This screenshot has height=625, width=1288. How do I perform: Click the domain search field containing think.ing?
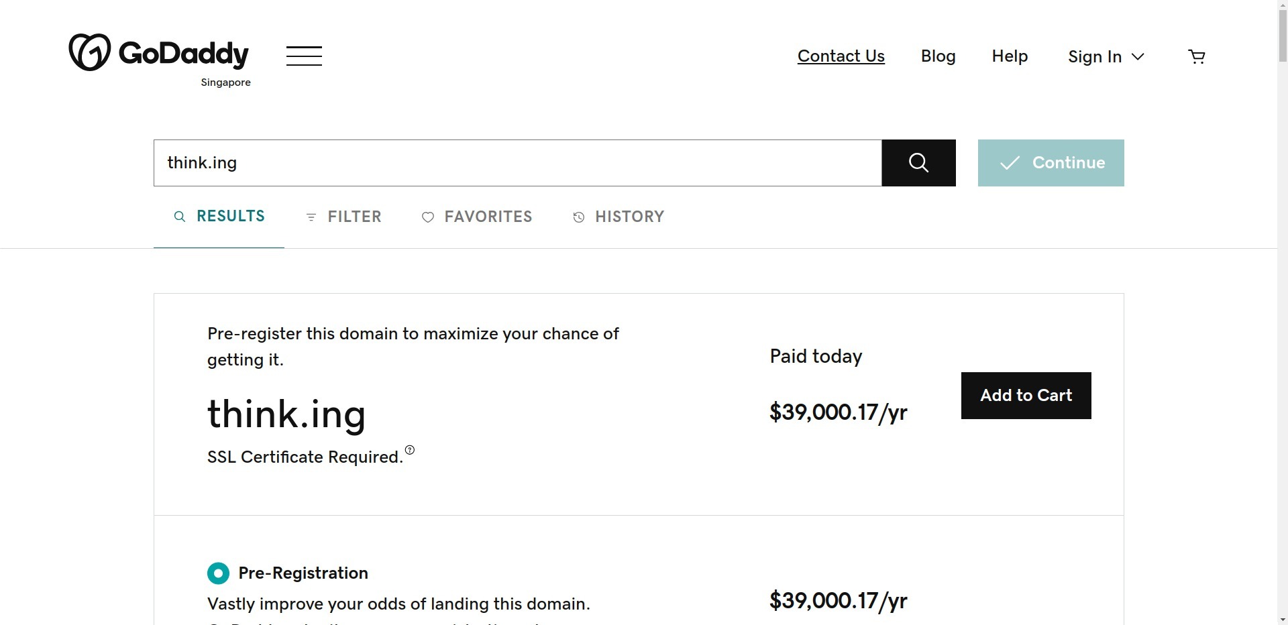click(x=517, y=163)
